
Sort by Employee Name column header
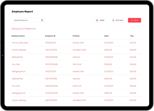(18, 36)
